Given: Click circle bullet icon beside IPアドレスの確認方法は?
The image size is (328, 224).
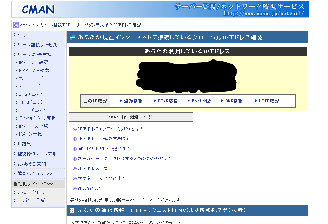Looking at the screenshot, I should point(75,139).
